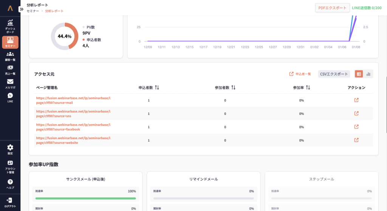Open external link for source=mail row

click(x=356, y=100)
